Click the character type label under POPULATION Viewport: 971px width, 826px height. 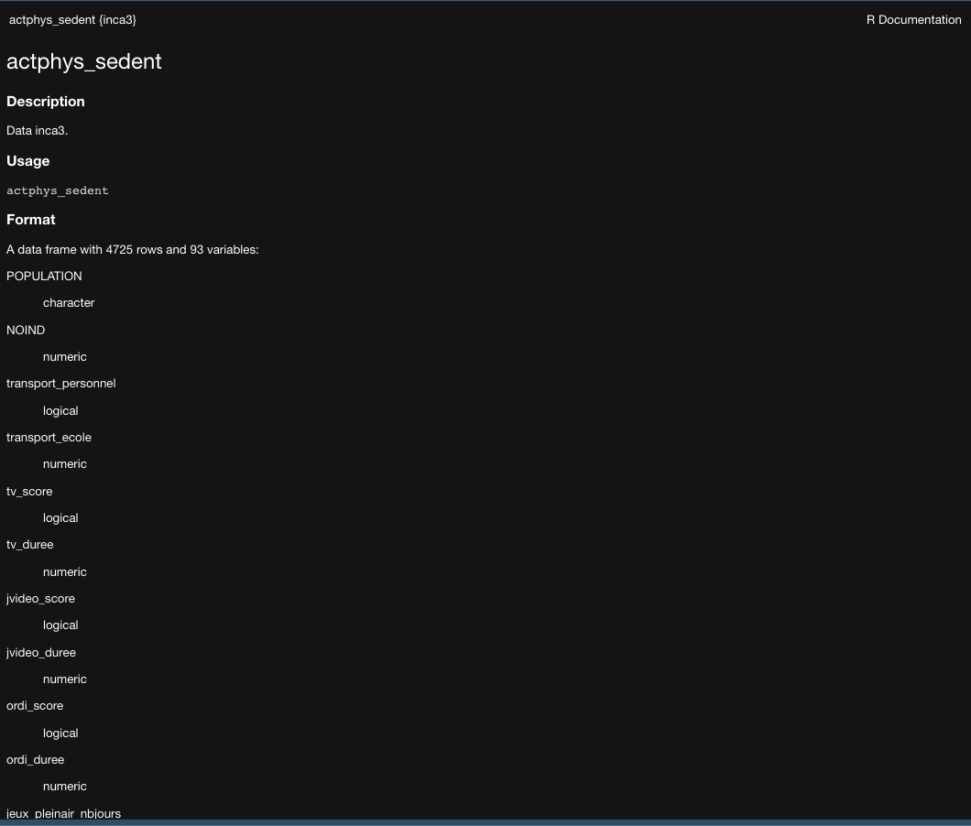coord(69,302)
